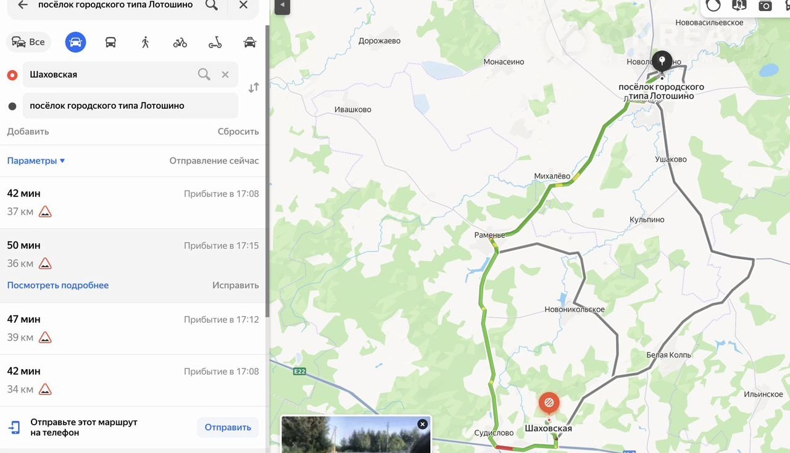Select the taxi route mode
This screenshot has height=453, width=790.
(x=250, y=43)
